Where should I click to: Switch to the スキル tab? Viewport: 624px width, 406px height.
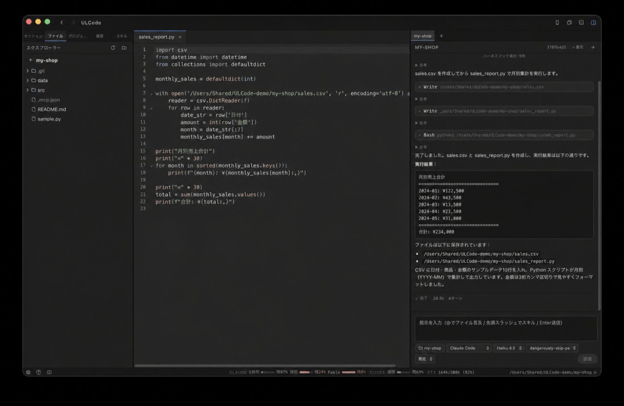[x=122, y=36]
